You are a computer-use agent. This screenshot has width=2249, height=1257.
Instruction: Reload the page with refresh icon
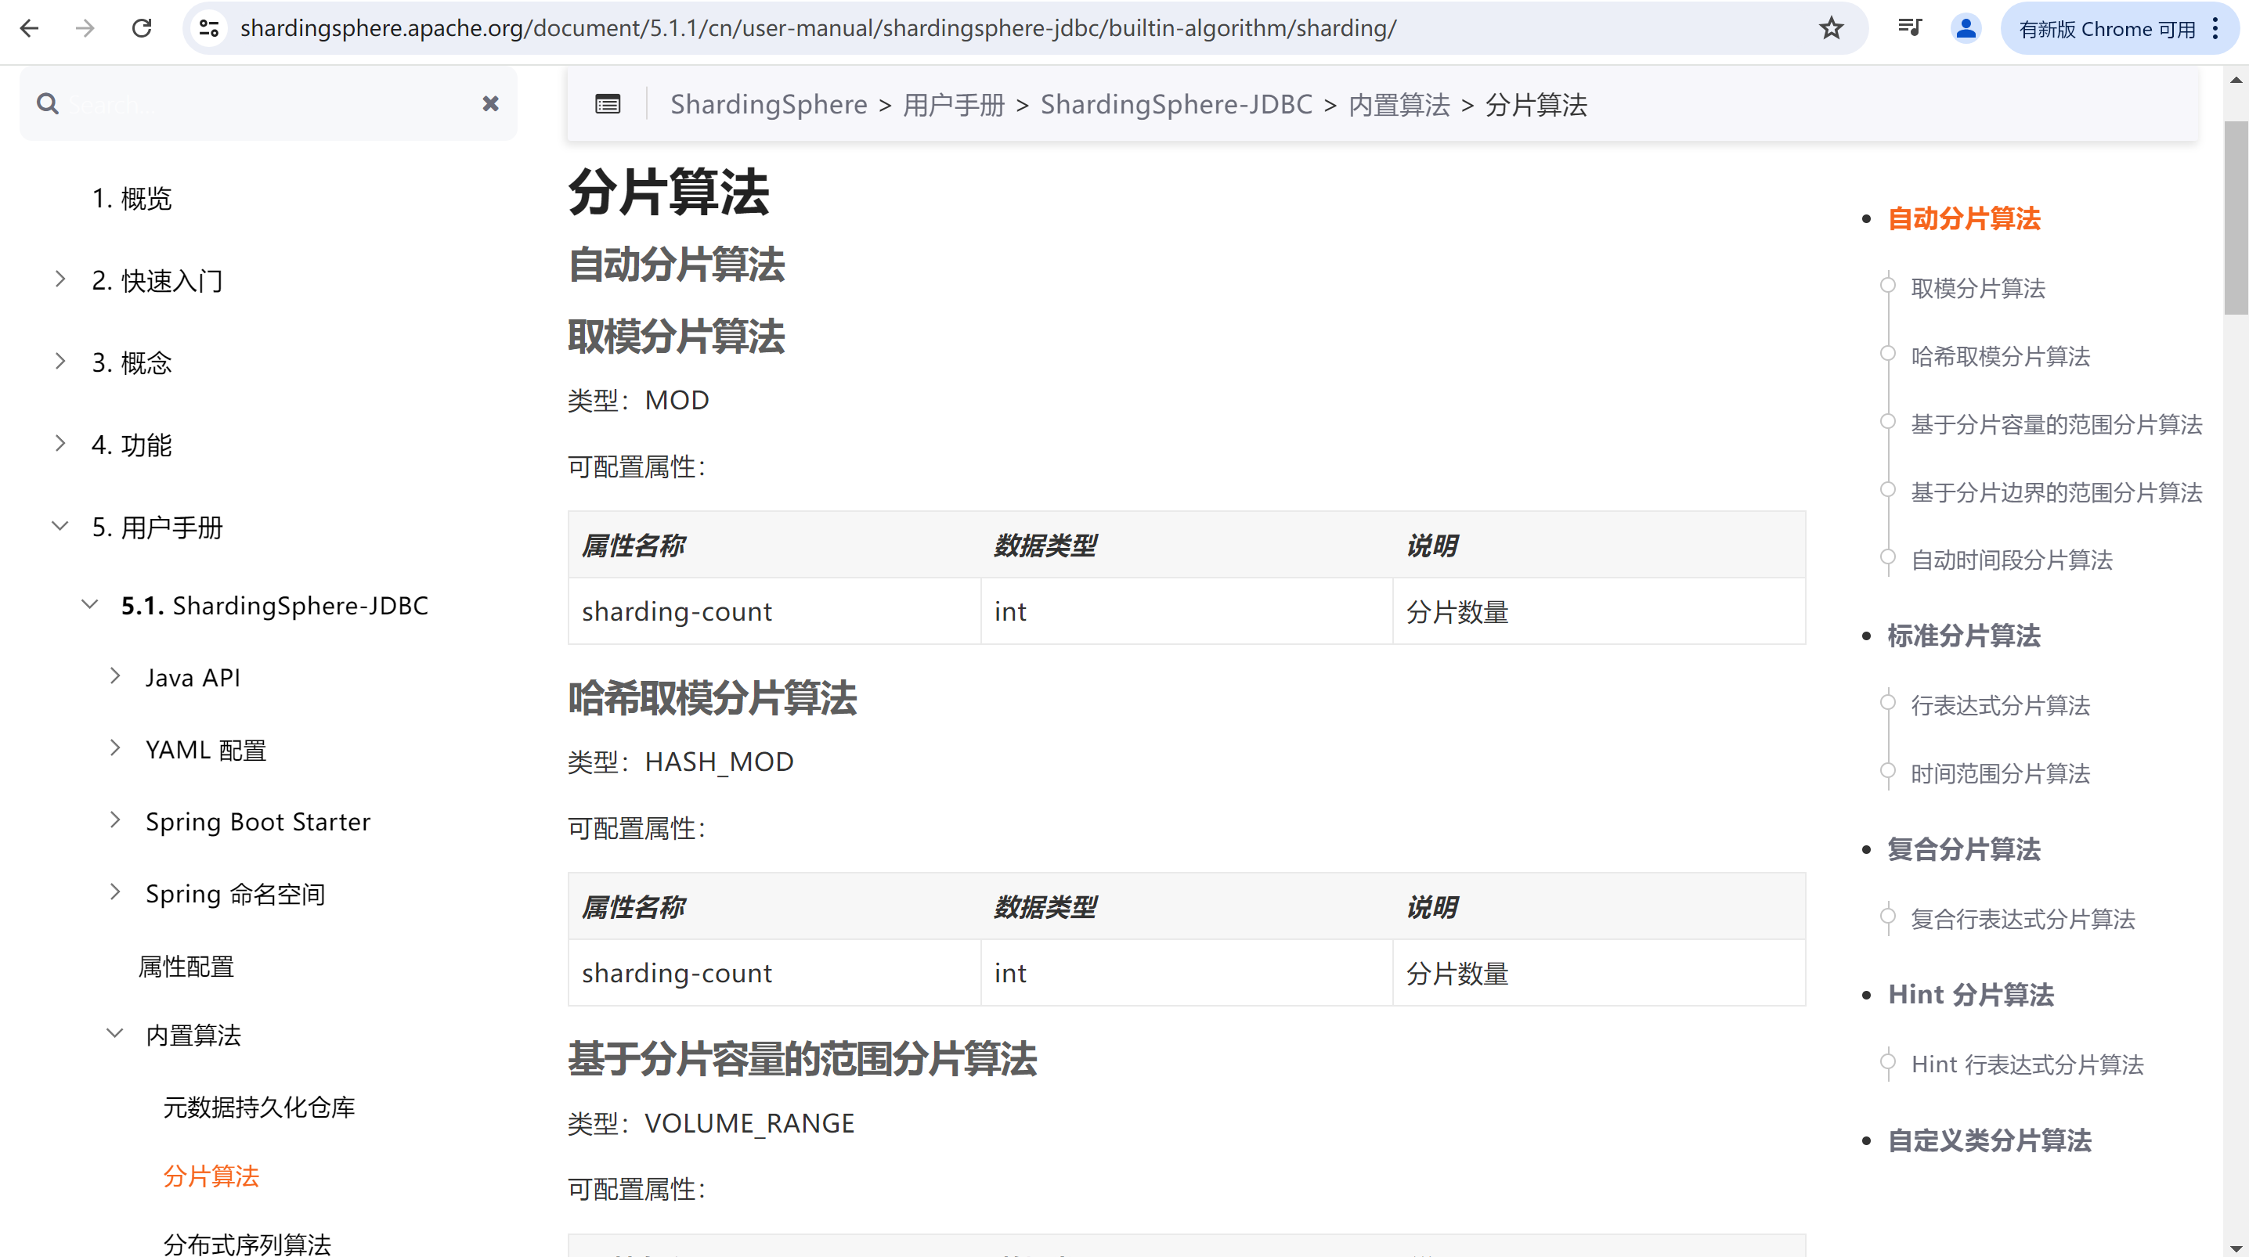point(142,29)
